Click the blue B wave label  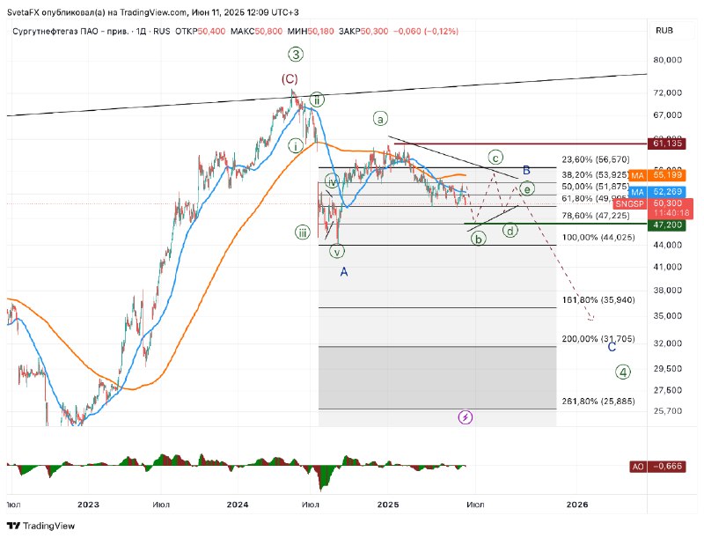coord(526,170)
